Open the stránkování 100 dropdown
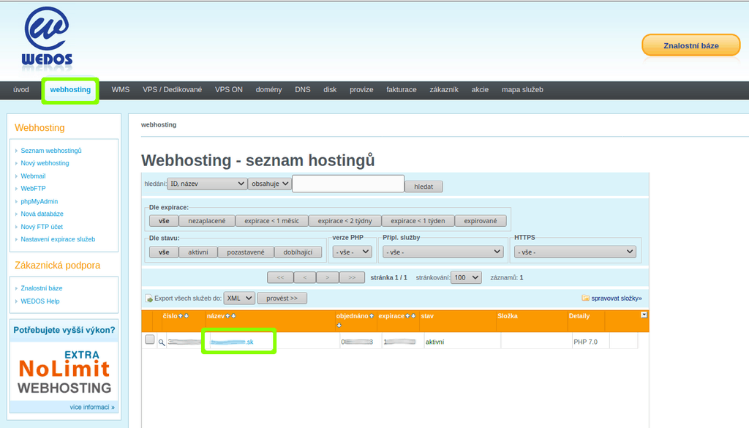The width and height of the screenshot is (749, 428). [x=466, y=277]
